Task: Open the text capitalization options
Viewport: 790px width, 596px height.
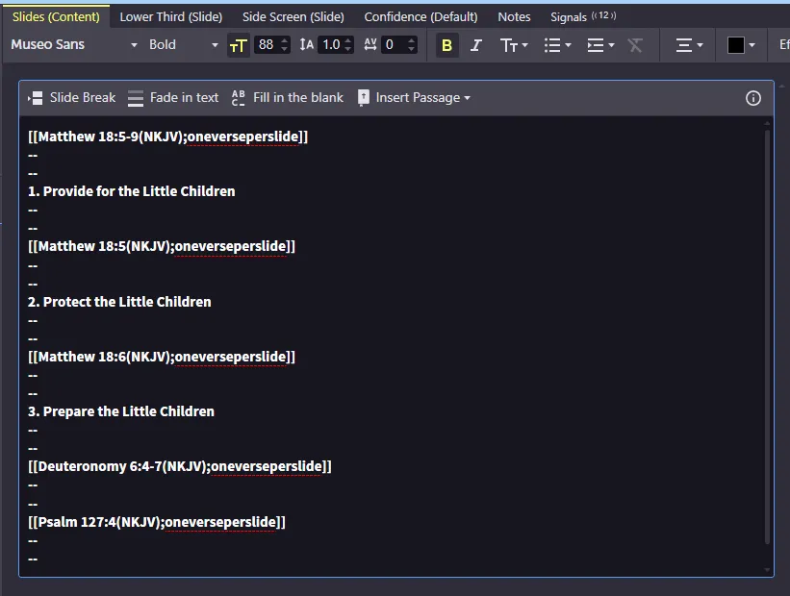Action: 514,45
